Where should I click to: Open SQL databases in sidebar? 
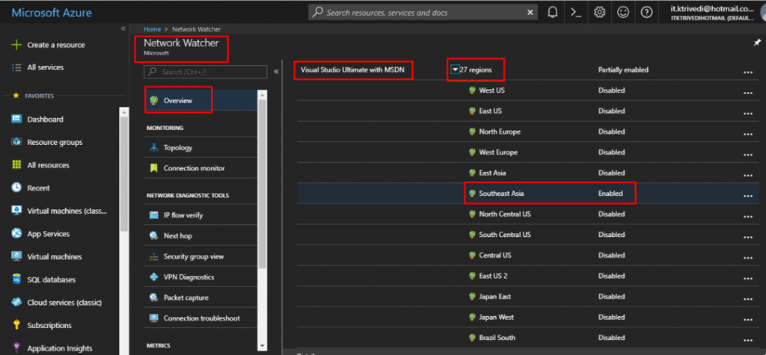click(x=51, y=280)
